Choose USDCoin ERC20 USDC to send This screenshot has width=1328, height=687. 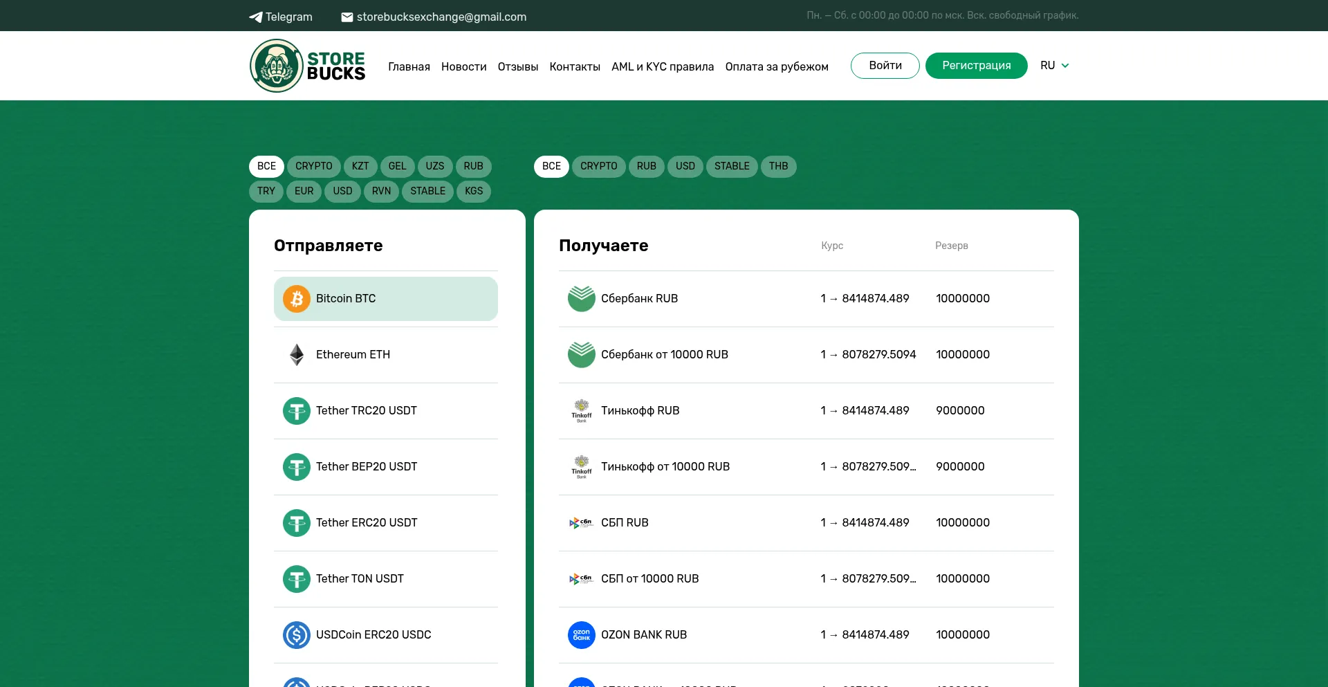pyautogui.click(x=386, y=635)
